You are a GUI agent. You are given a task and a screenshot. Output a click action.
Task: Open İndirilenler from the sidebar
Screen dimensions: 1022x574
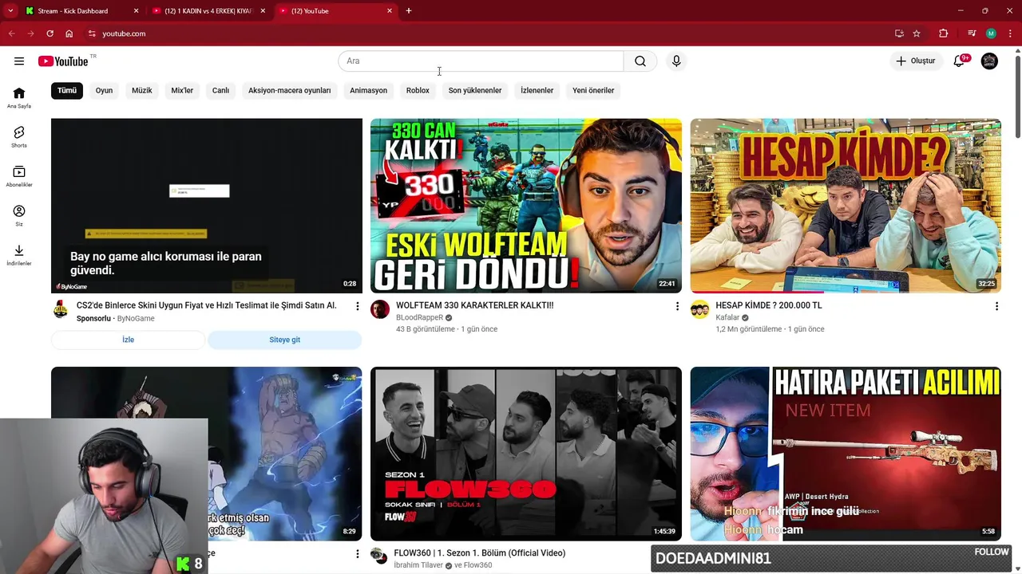coord(19,255)
